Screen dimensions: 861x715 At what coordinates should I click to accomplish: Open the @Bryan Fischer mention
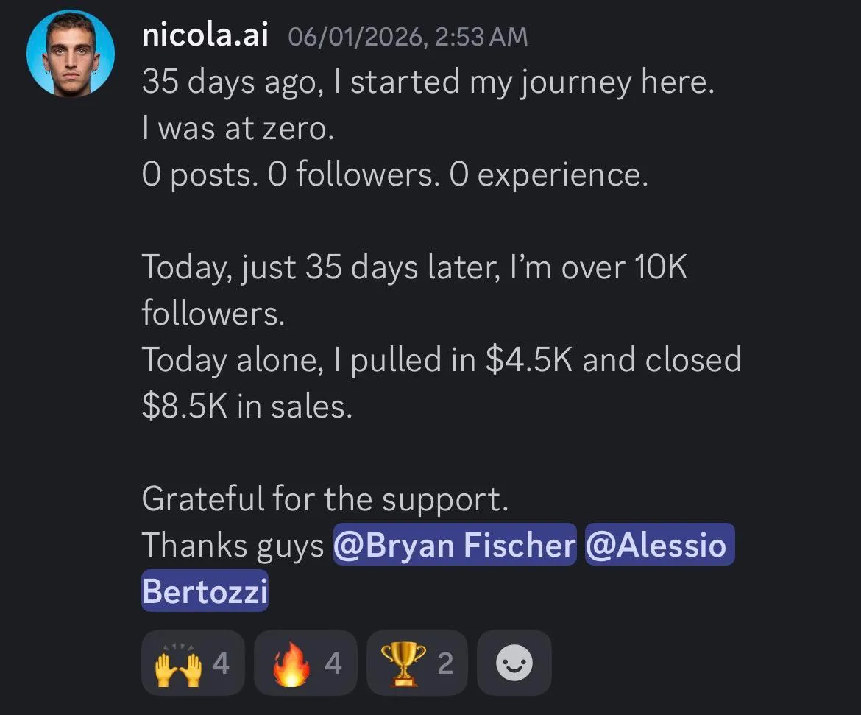[455, 545]
